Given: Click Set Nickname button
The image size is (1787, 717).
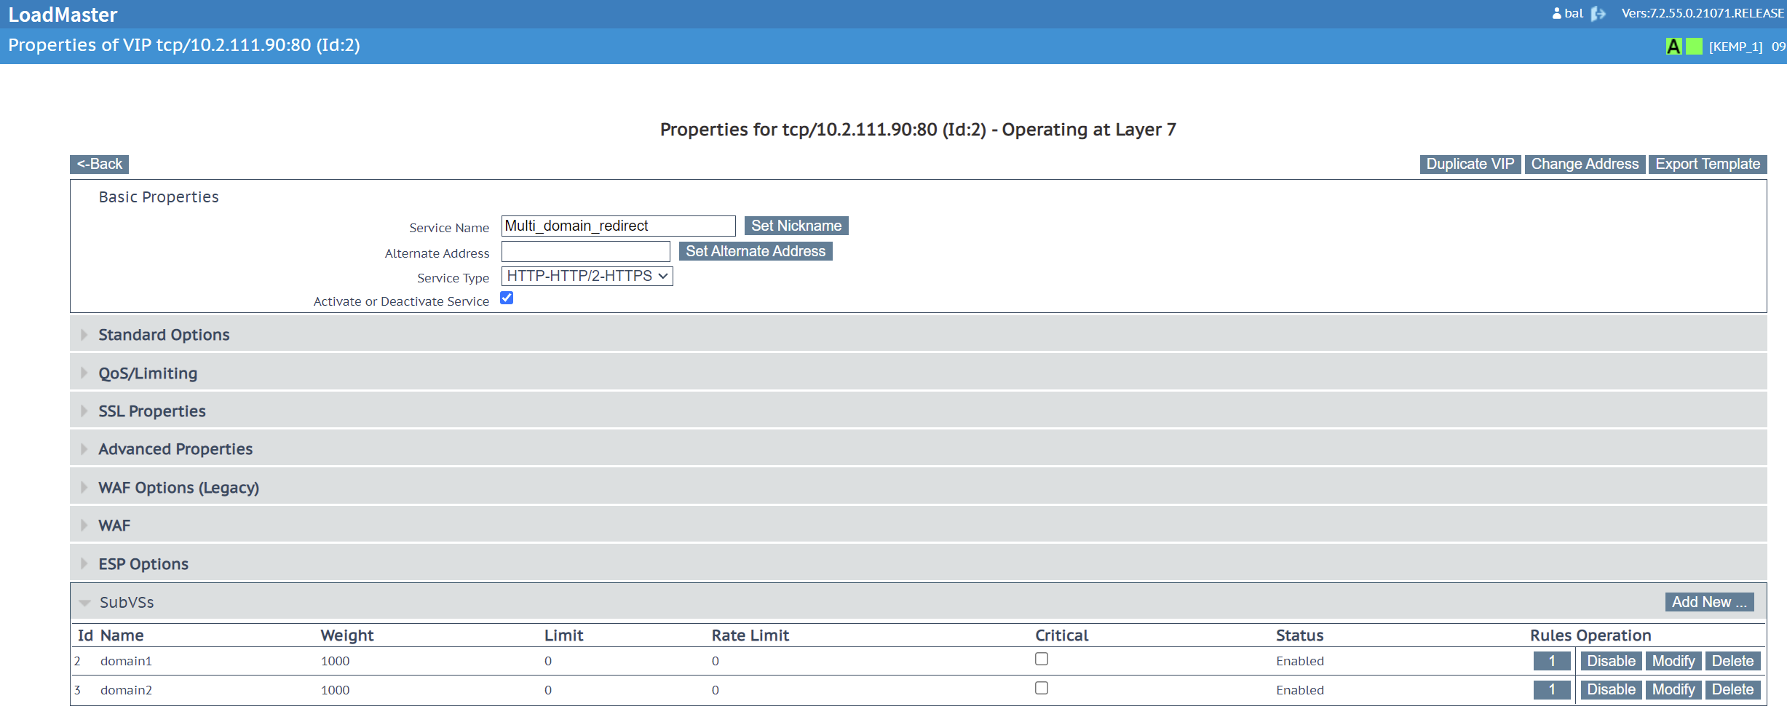Looking at the screenshot, I should 796,226.
